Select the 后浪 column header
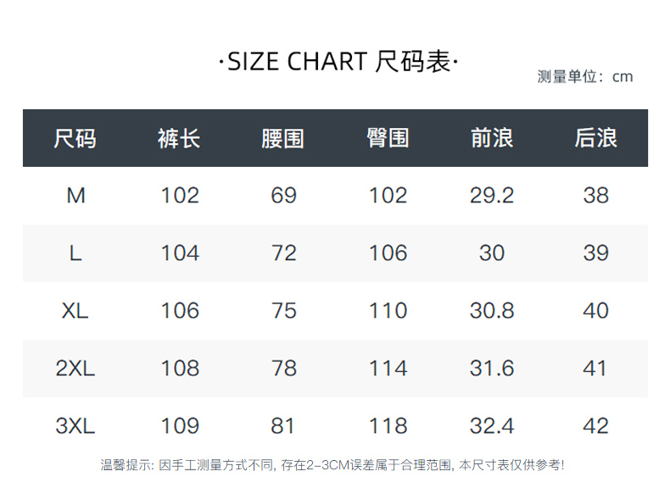The width and height of the screenshot is (670, 499). (x=595, y=138)
